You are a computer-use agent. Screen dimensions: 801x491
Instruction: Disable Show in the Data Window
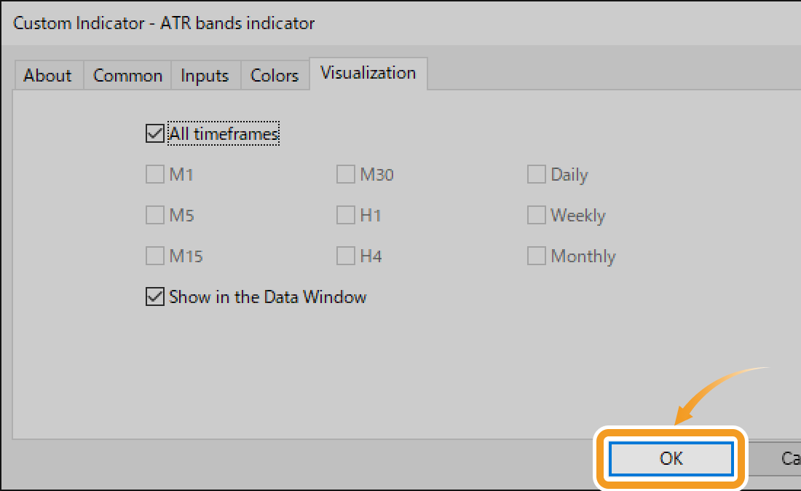tap(154, 297)
